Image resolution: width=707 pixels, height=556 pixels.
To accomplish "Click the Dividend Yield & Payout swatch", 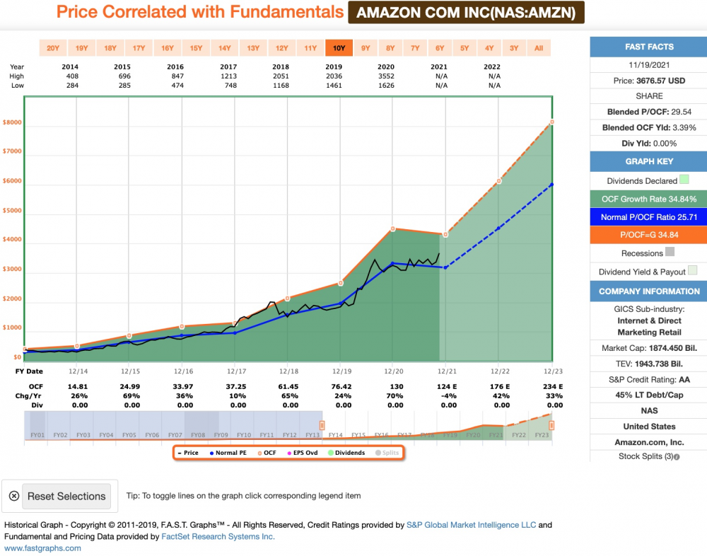I will [x=693, y=270].
